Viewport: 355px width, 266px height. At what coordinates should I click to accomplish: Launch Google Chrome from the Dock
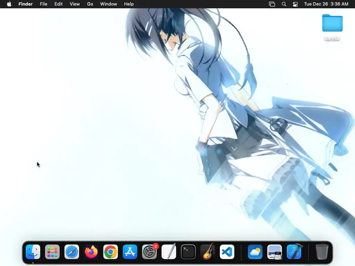[111, 252]
